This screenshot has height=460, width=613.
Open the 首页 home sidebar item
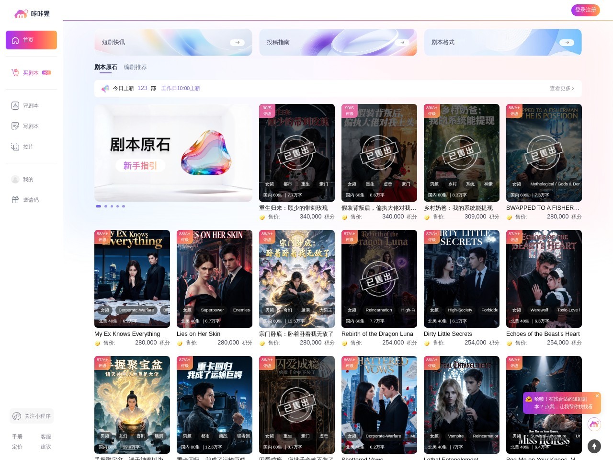(31, 40)
